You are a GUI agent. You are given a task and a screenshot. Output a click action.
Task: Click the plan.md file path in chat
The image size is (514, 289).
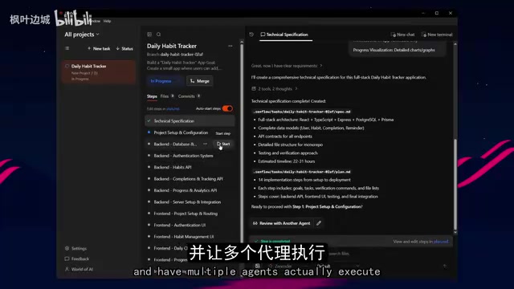click(302, 172)
